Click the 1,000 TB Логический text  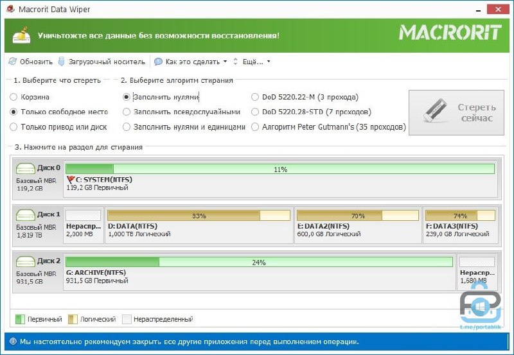pos(139,234)
